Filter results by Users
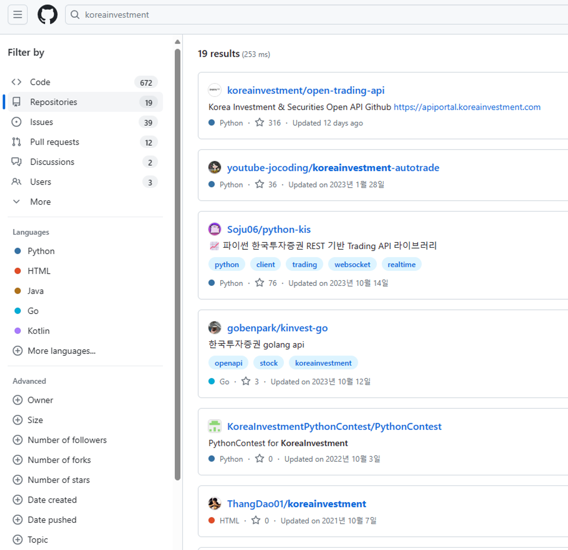The width and height of the screenshot is (568, 550). pyautogui.click(x=85, y=182)
